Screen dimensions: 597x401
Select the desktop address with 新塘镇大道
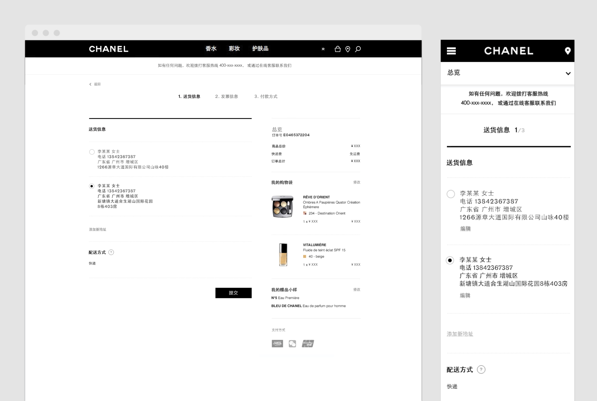[92, 186]
